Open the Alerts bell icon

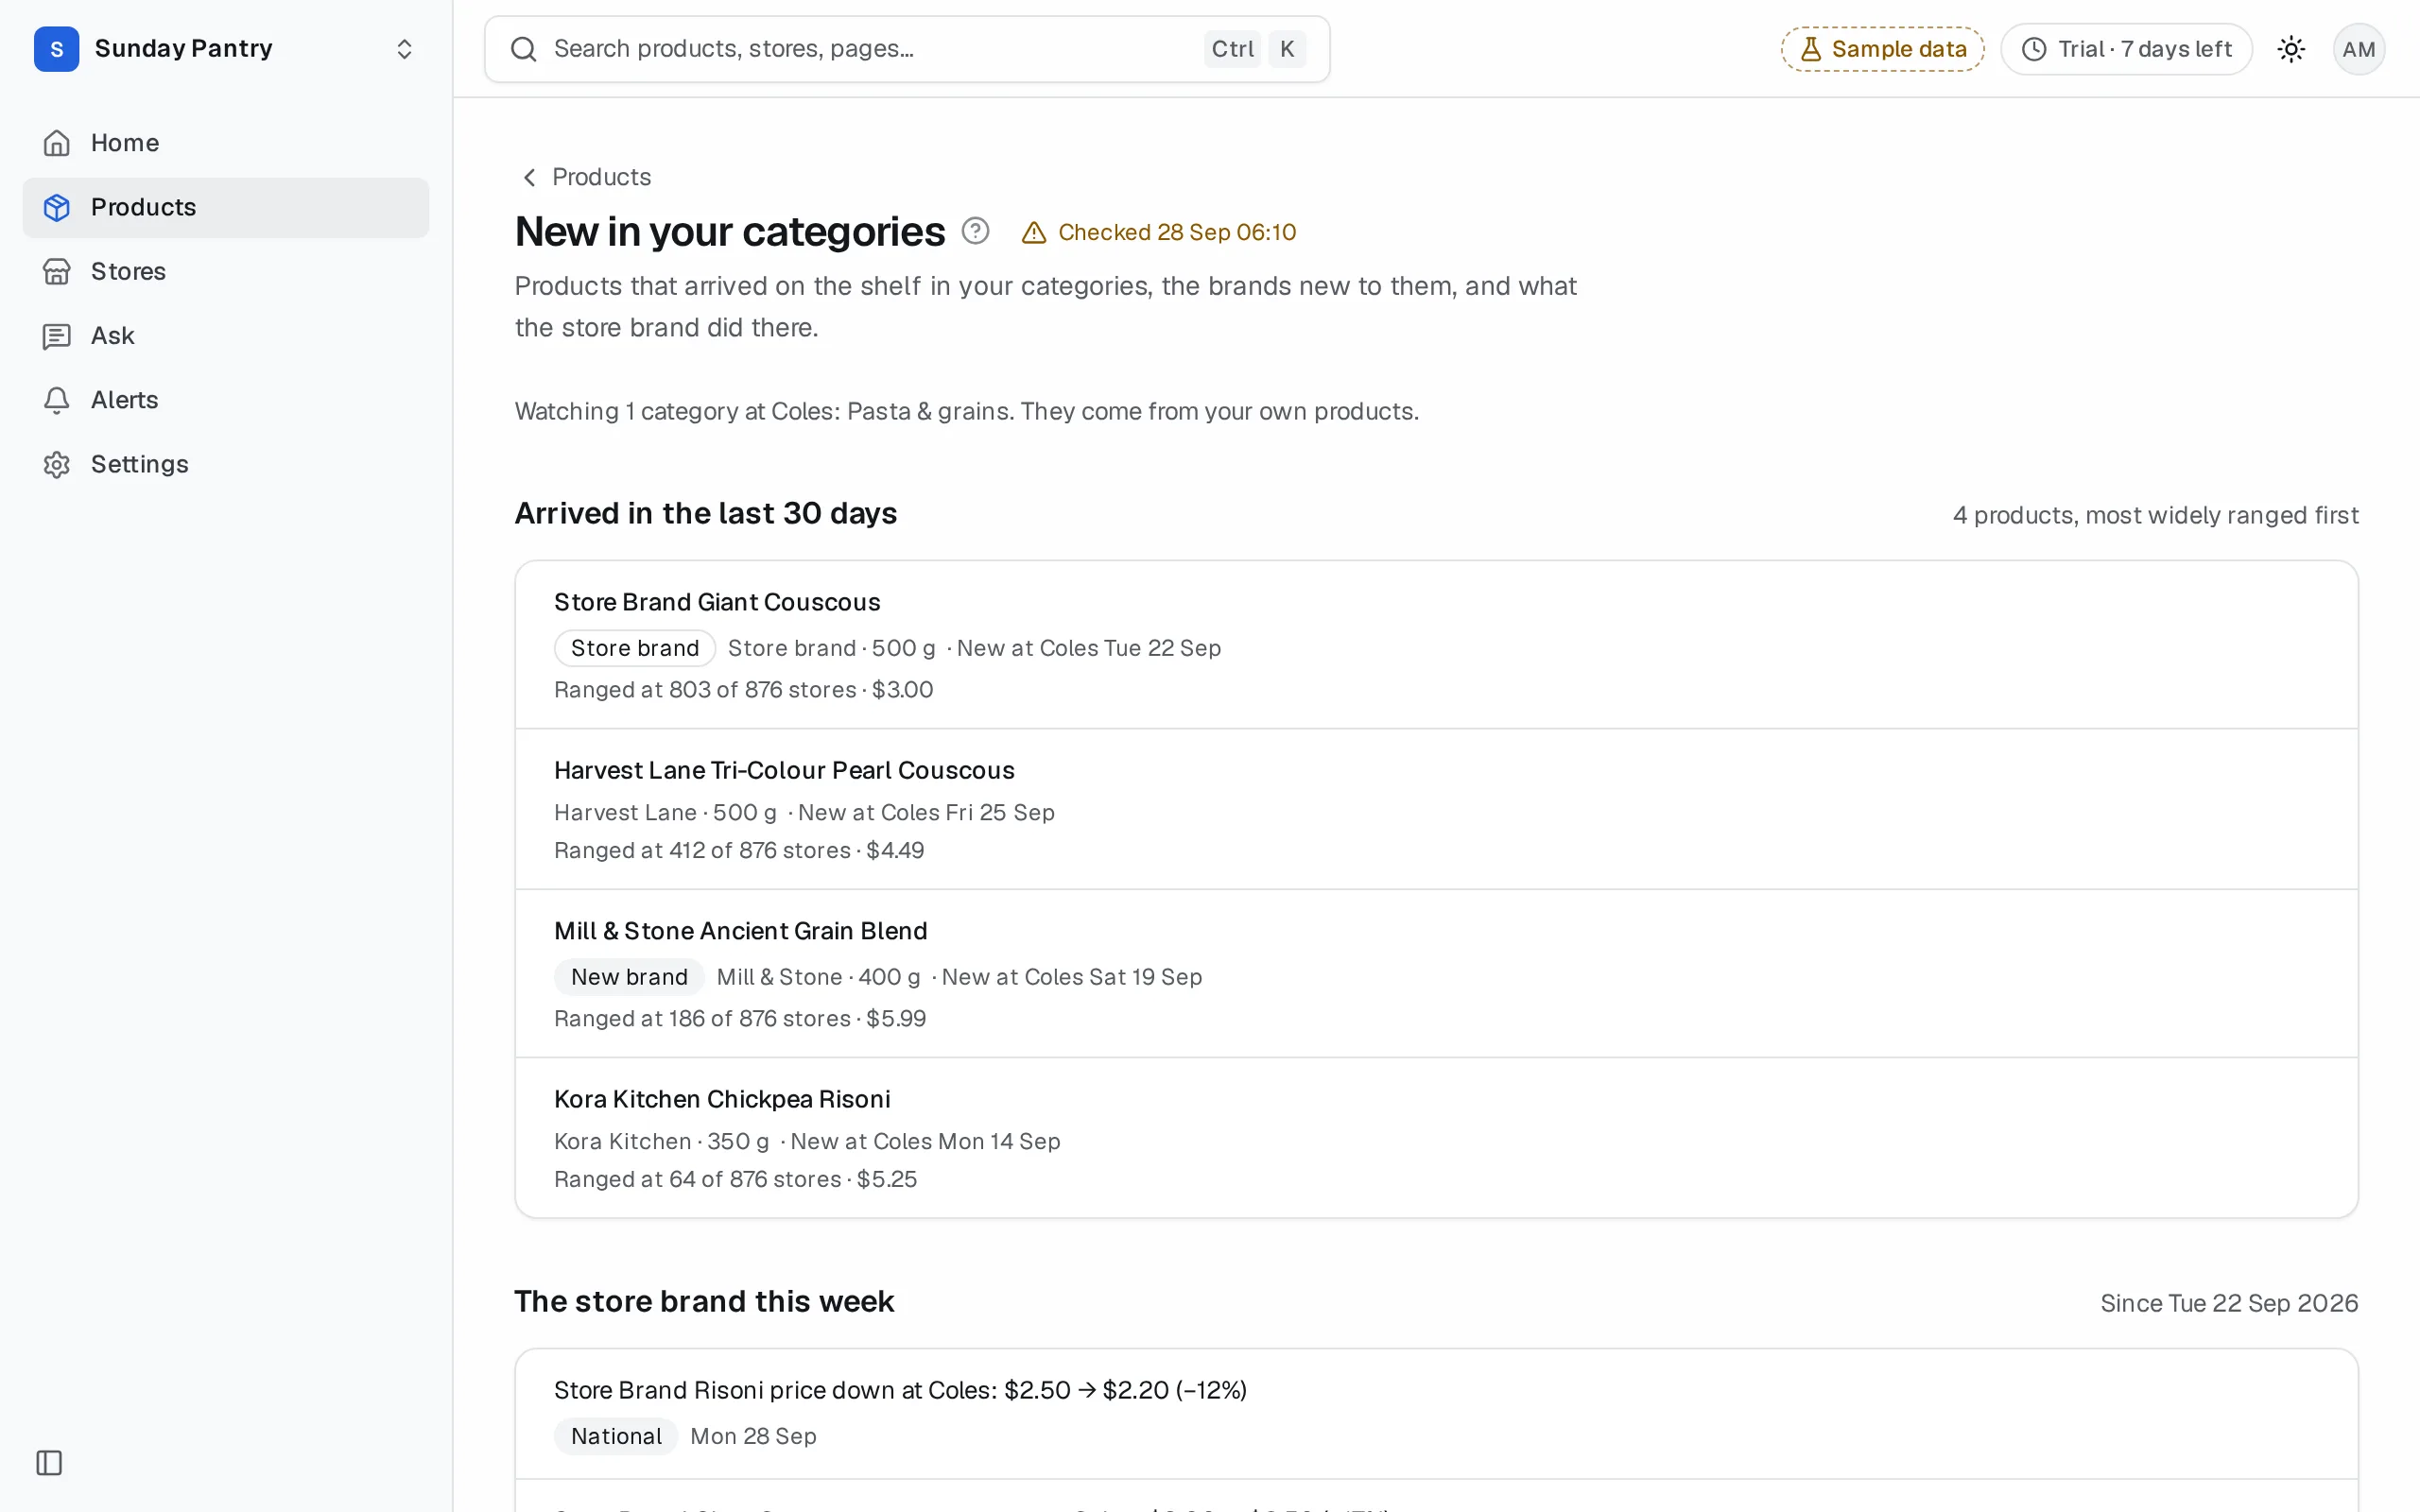(x=57, y=400)
